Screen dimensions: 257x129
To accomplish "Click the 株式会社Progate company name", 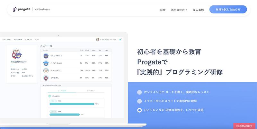I will pos(19,62).
